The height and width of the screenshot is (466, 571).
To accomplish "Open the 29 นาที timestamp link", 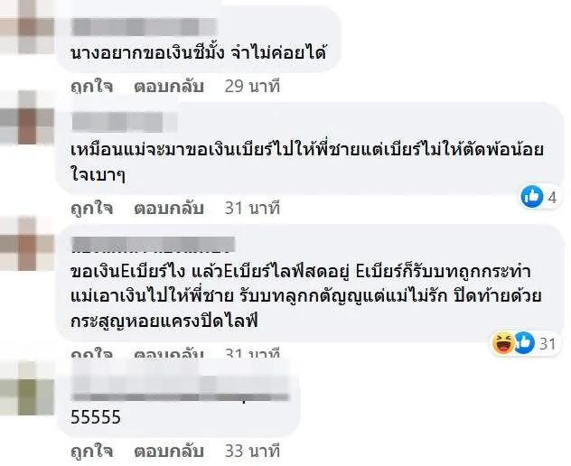I will coord(252,87).
